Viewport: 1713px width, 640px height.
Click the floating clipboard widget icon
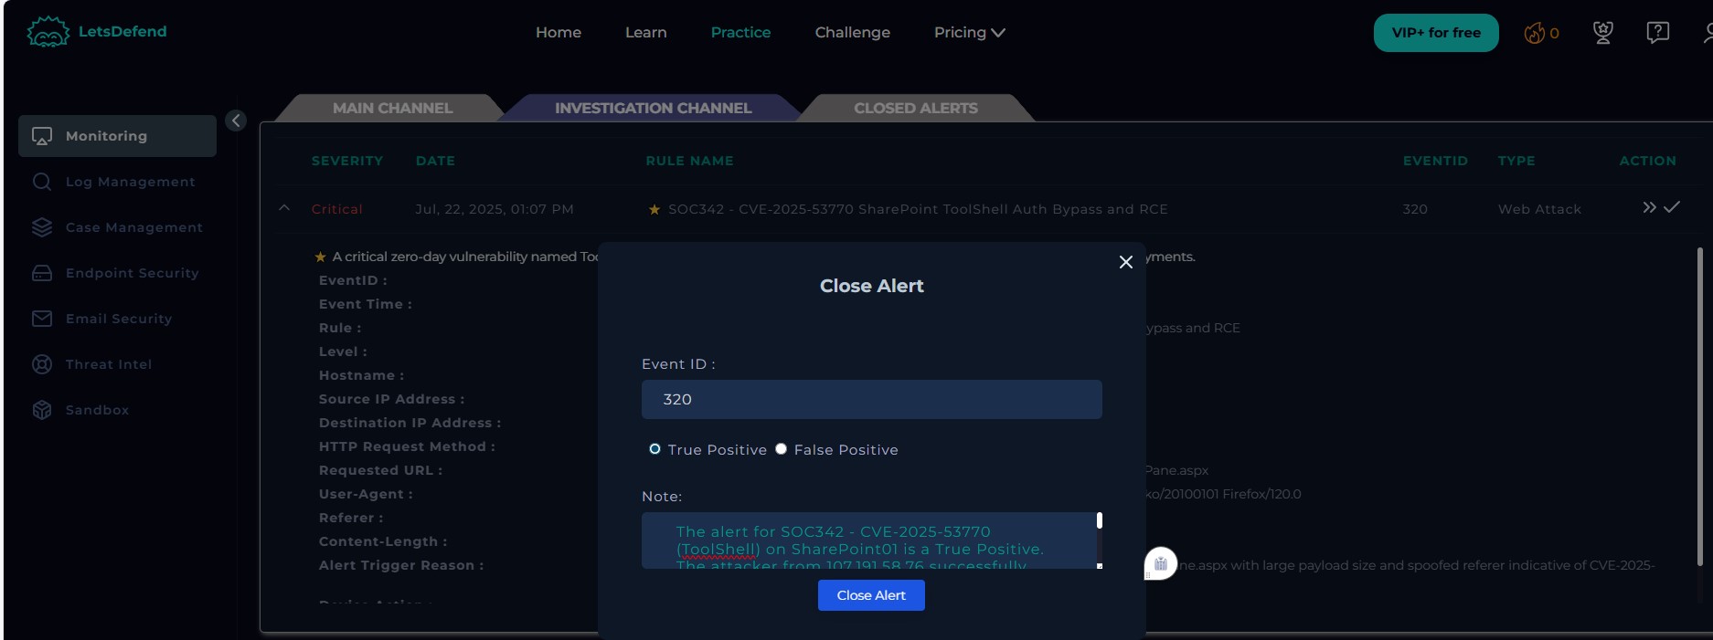click(x=1161, y=563)
